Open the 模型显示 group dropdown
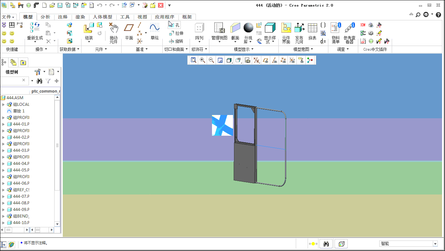The height and width of the screenshot is (251, 445). pyautogui.click(x=244, y=49)
